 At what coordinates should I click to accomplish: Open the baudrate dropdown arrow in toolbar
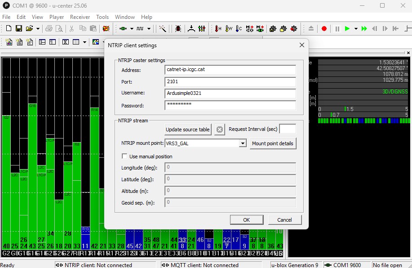click(x=149, y=29)
